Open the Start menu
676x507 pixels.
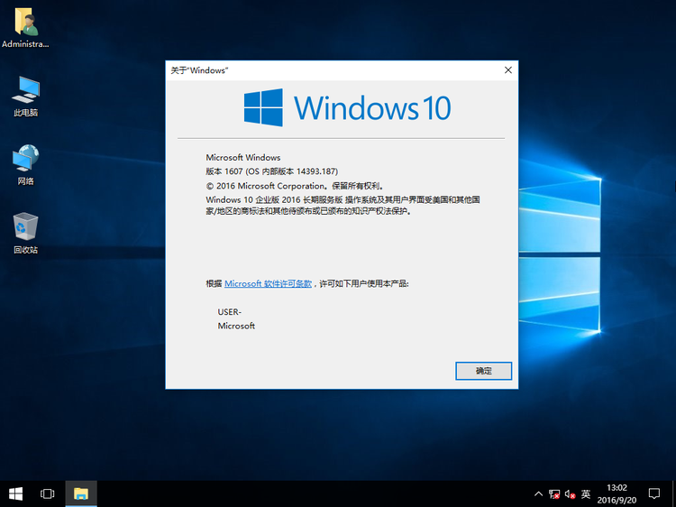pyautogui.click(x=16, y=493)
